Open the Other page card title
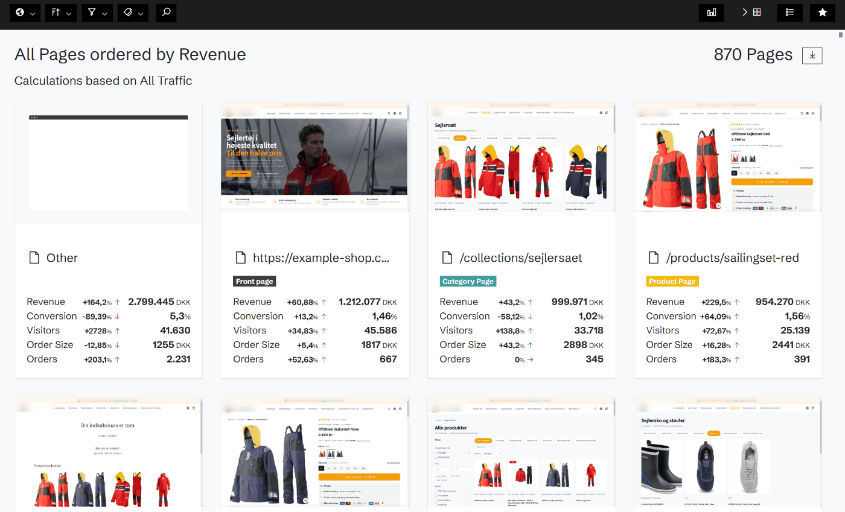 pos(62,258)
